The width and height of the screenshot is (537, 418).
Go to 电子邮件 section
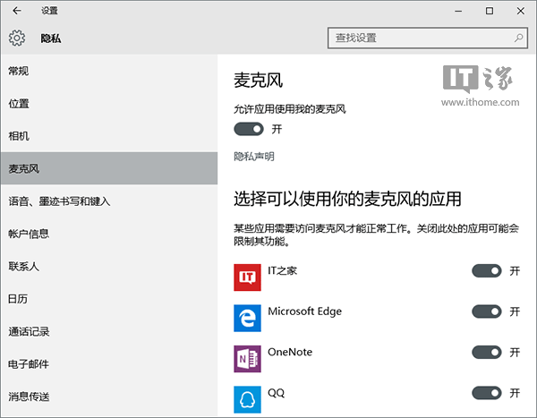coord(109,364)
